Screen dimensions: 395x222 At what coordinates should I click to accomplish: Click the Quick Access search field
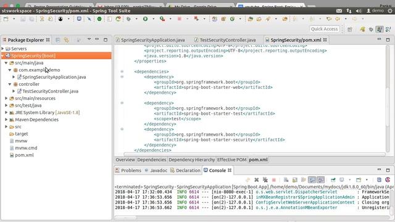[325, 29]
